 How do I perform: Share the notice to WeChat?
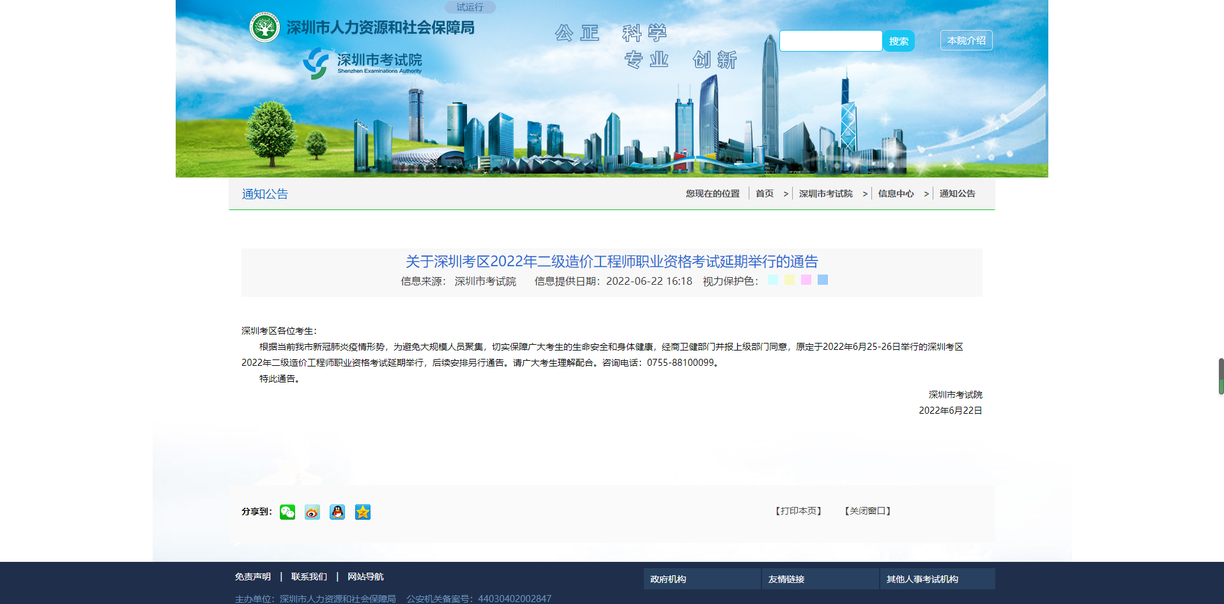pos(287,512)
